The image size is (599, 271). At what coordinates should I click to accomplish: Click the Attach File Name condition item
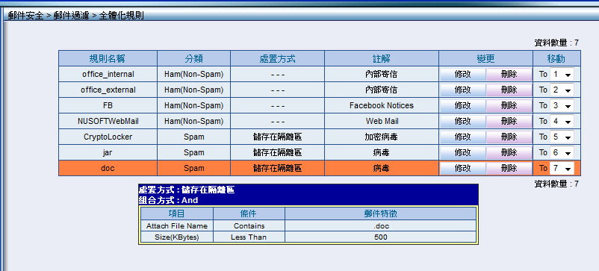pyautogui.click(x=177, y=226)
